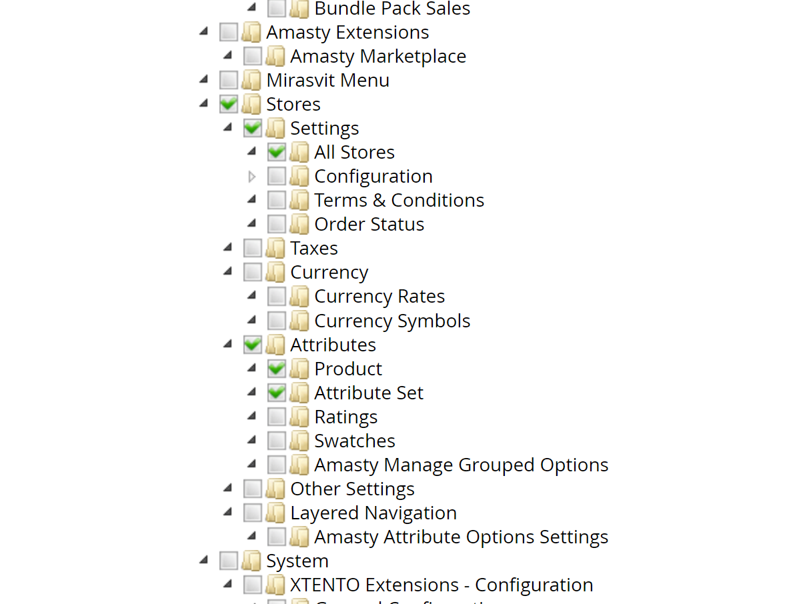Image resolution: width=807 pixels, height=604 pixels.
Task: Check the Currency Rates checkbox
Action: coord(277,296)
